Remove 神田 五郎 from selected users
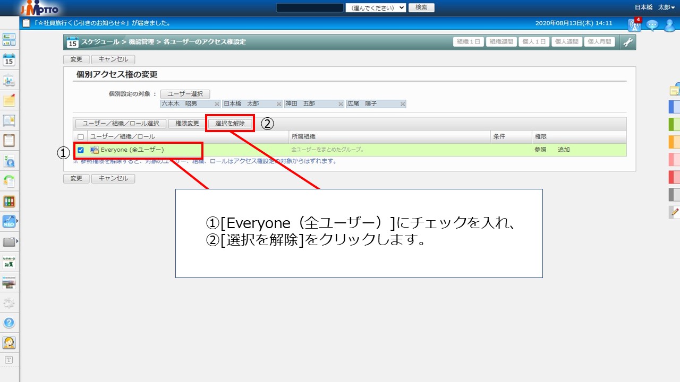Viewport: 680px width, 382px height. pos(341,104)
